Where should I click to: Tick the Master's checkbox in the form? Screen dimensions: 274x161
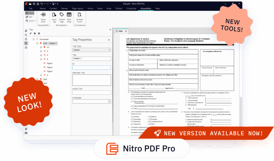point(150,117)
